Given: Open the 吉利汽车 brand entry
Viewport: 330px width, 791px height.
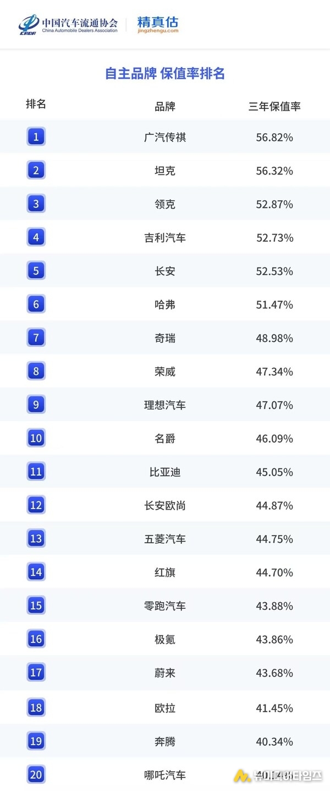Looking at the screenshot, I should pyautogui.click(x=165, y=238).
